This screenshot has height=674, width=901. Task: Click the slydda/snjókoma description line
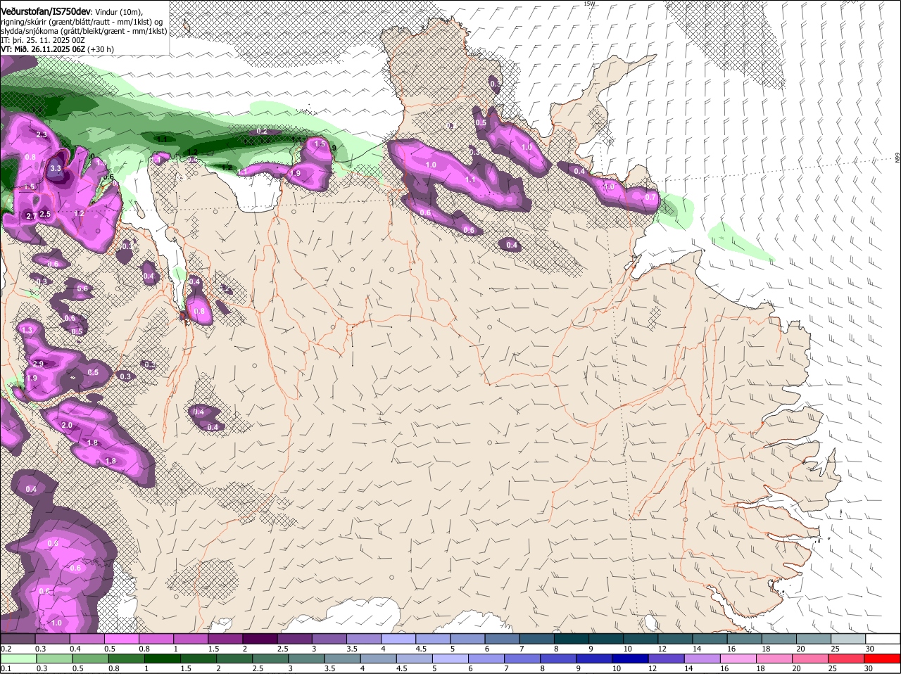(x=84, y=31)
